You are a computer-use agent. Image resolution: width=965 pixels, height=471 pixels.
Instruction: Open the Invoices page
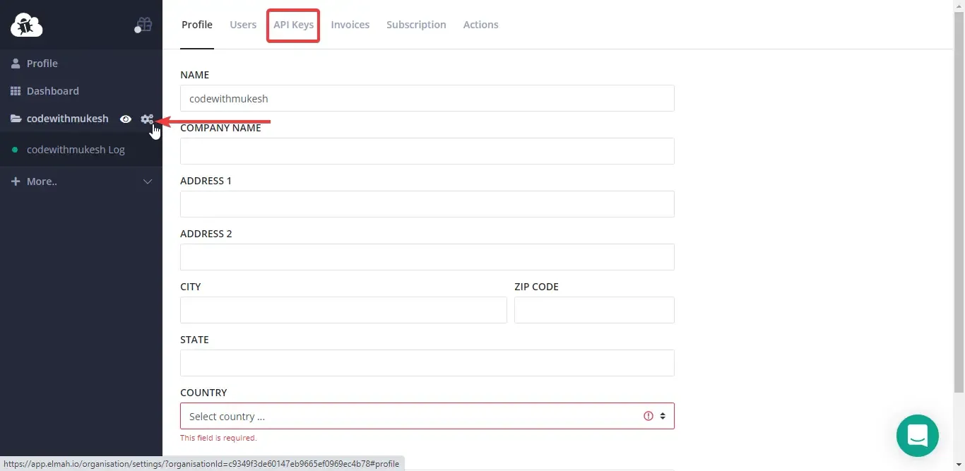point(350,25)
